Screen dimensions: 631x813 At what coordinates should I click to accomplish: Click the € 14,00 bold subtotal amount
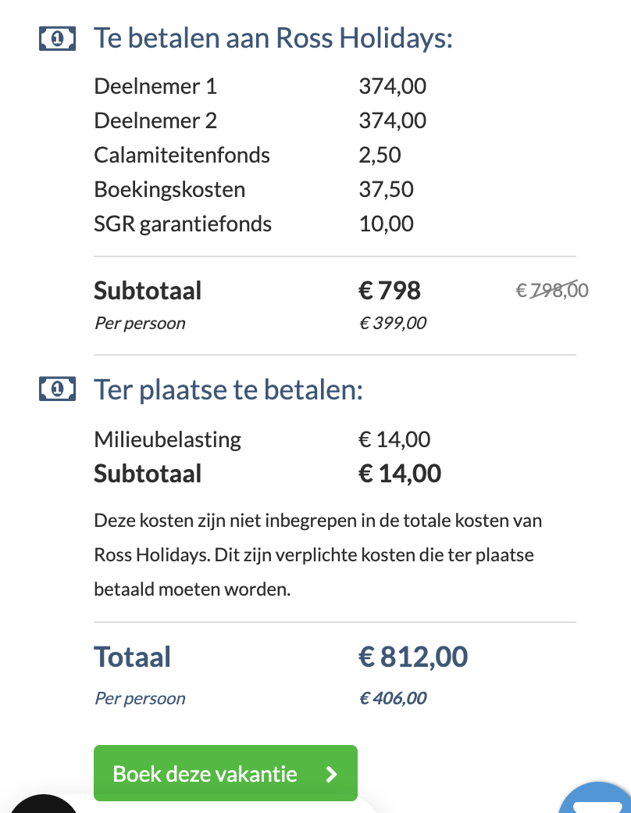pyautogui.click(x=400, y=474)
